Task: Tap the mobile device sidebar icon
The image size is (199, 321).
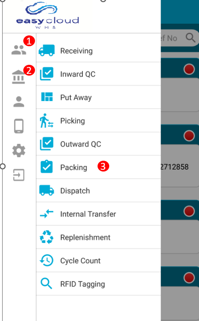Action: (19, 126)
